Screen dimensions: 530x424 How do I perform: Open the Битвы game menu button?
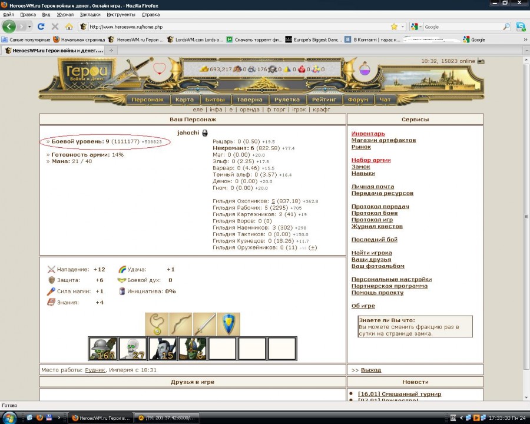[x=215, y=100]
